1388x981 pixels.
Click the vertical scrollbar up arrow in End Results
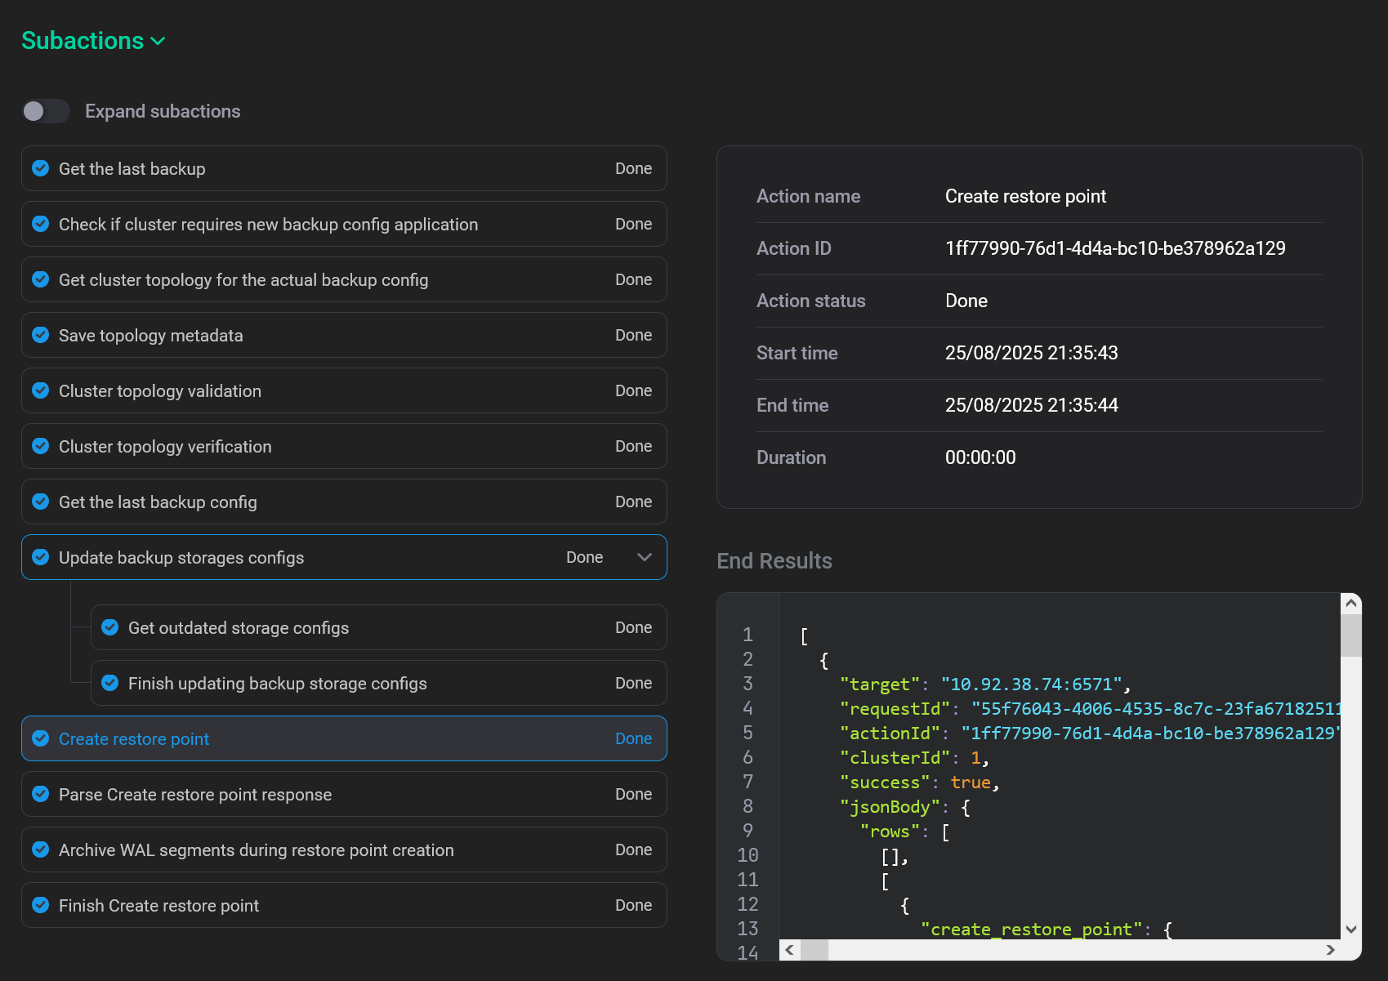point(1351,604)
